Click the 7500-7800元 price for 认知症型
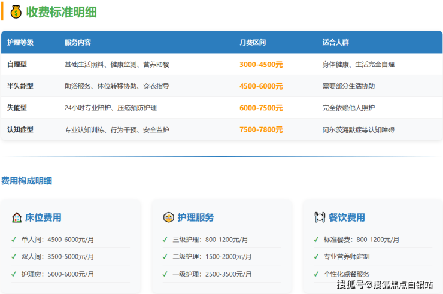The width and height of the screenshot is (443, 294). pyautogui.click(x=261, y=130)
